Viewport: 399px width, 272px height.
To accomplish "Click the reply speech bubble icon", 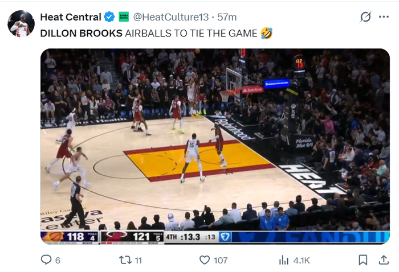I will 46,260.
